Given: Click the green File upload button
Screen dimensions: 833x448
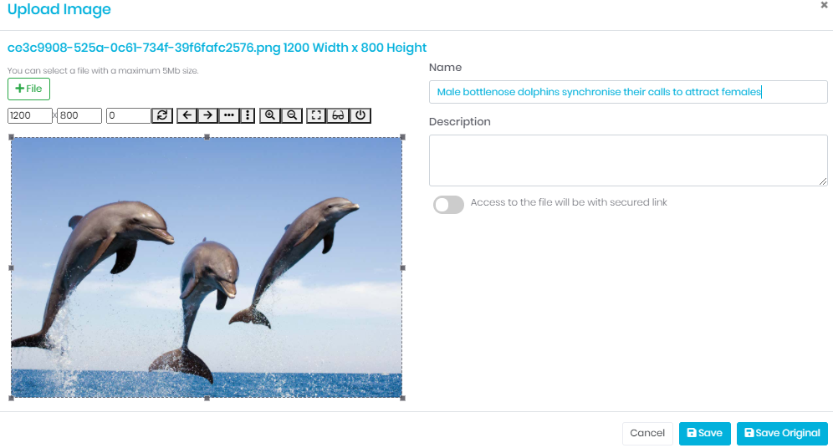Looking at the screenshot, I should [28, 89].
